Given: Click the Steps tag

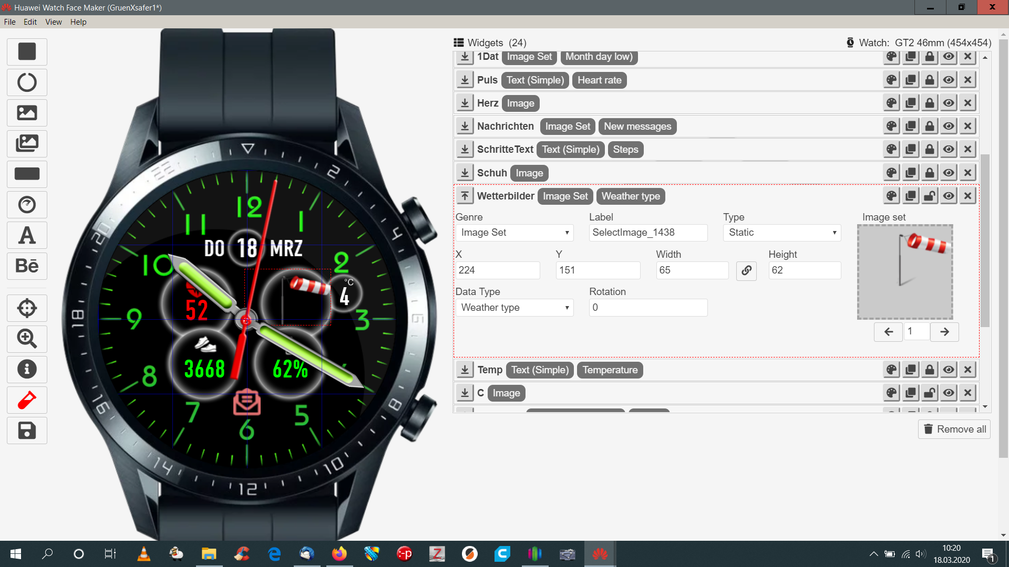Looking at the screenshot, I should click(x=625, y=149).
